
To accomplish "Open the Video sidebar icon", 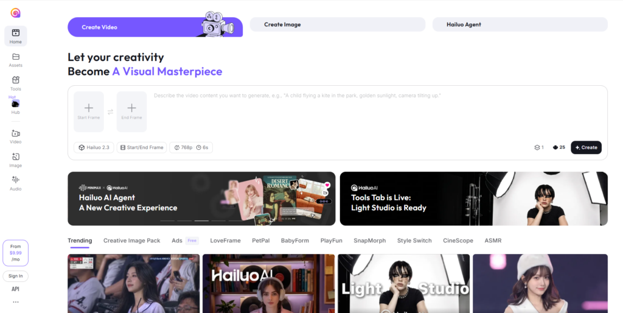I will tap(15, 133).
